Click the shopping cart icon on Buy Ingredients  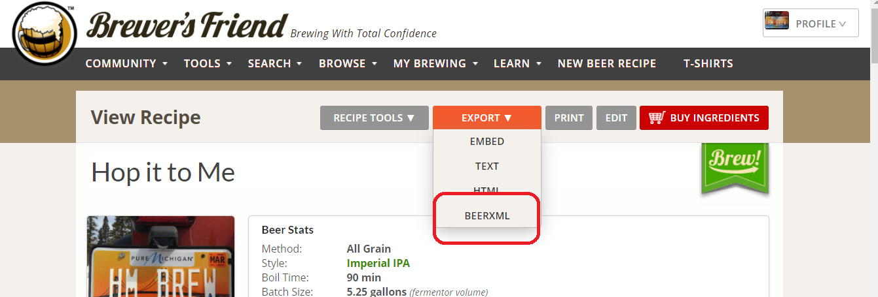(x=657, y=117)
